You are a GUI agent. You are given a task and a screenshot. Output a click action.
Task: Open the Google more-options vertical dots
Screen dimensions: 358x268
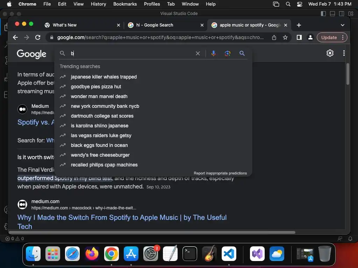(x=344, y=53)
